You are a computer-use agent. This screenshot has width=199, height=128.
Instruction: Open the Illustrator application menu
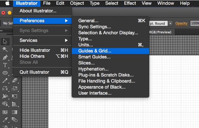point(27,3)
